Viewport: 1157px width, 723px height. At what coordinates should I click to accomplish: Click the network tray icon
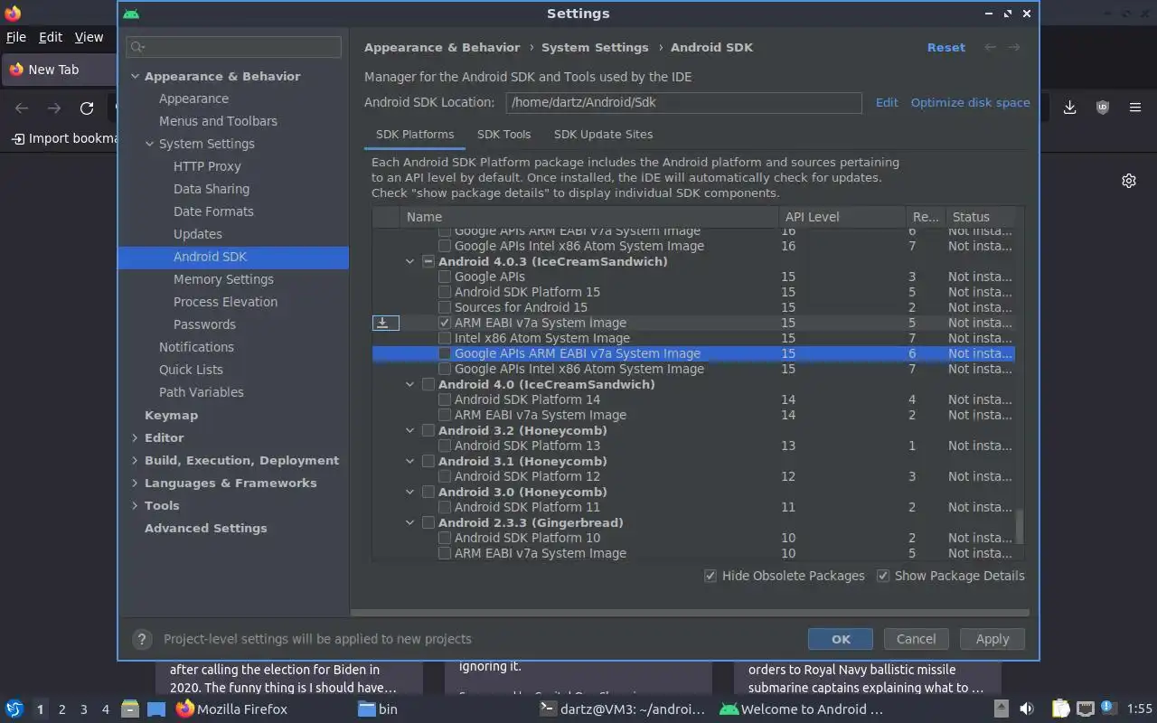click(x=1086, y=709)
